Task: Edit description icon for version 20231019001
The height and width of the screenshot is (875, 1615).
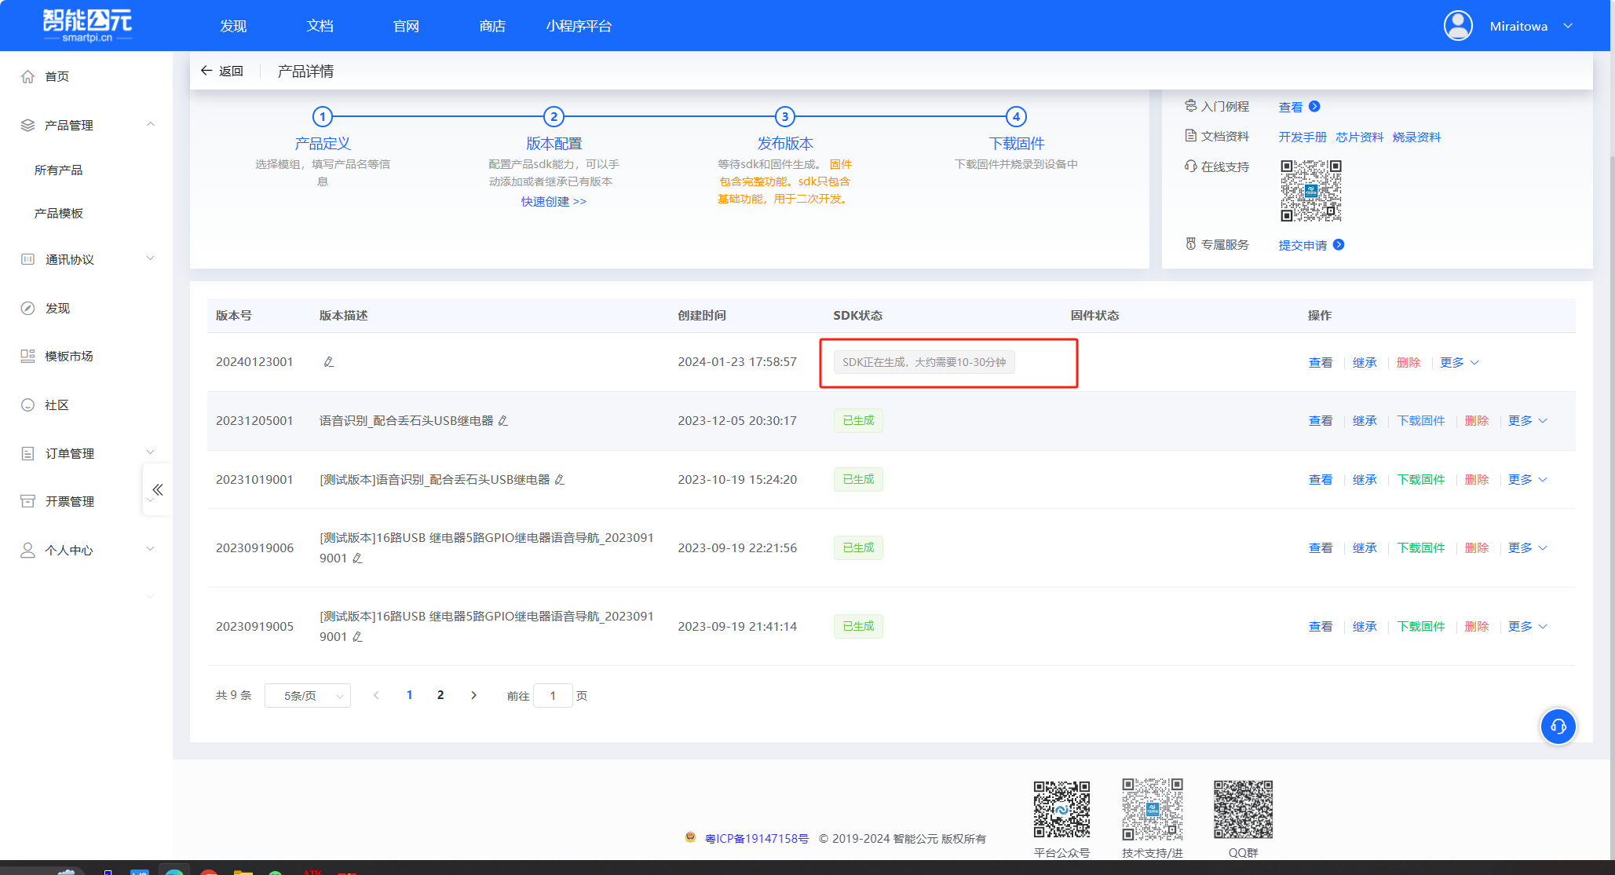Action: pyautogui.click(x=560, y=479)
